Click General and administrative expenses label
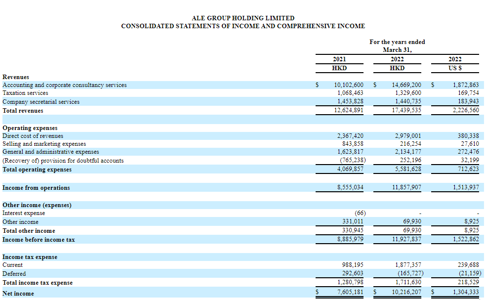This screenshot has height=300, width=485. 51,152
